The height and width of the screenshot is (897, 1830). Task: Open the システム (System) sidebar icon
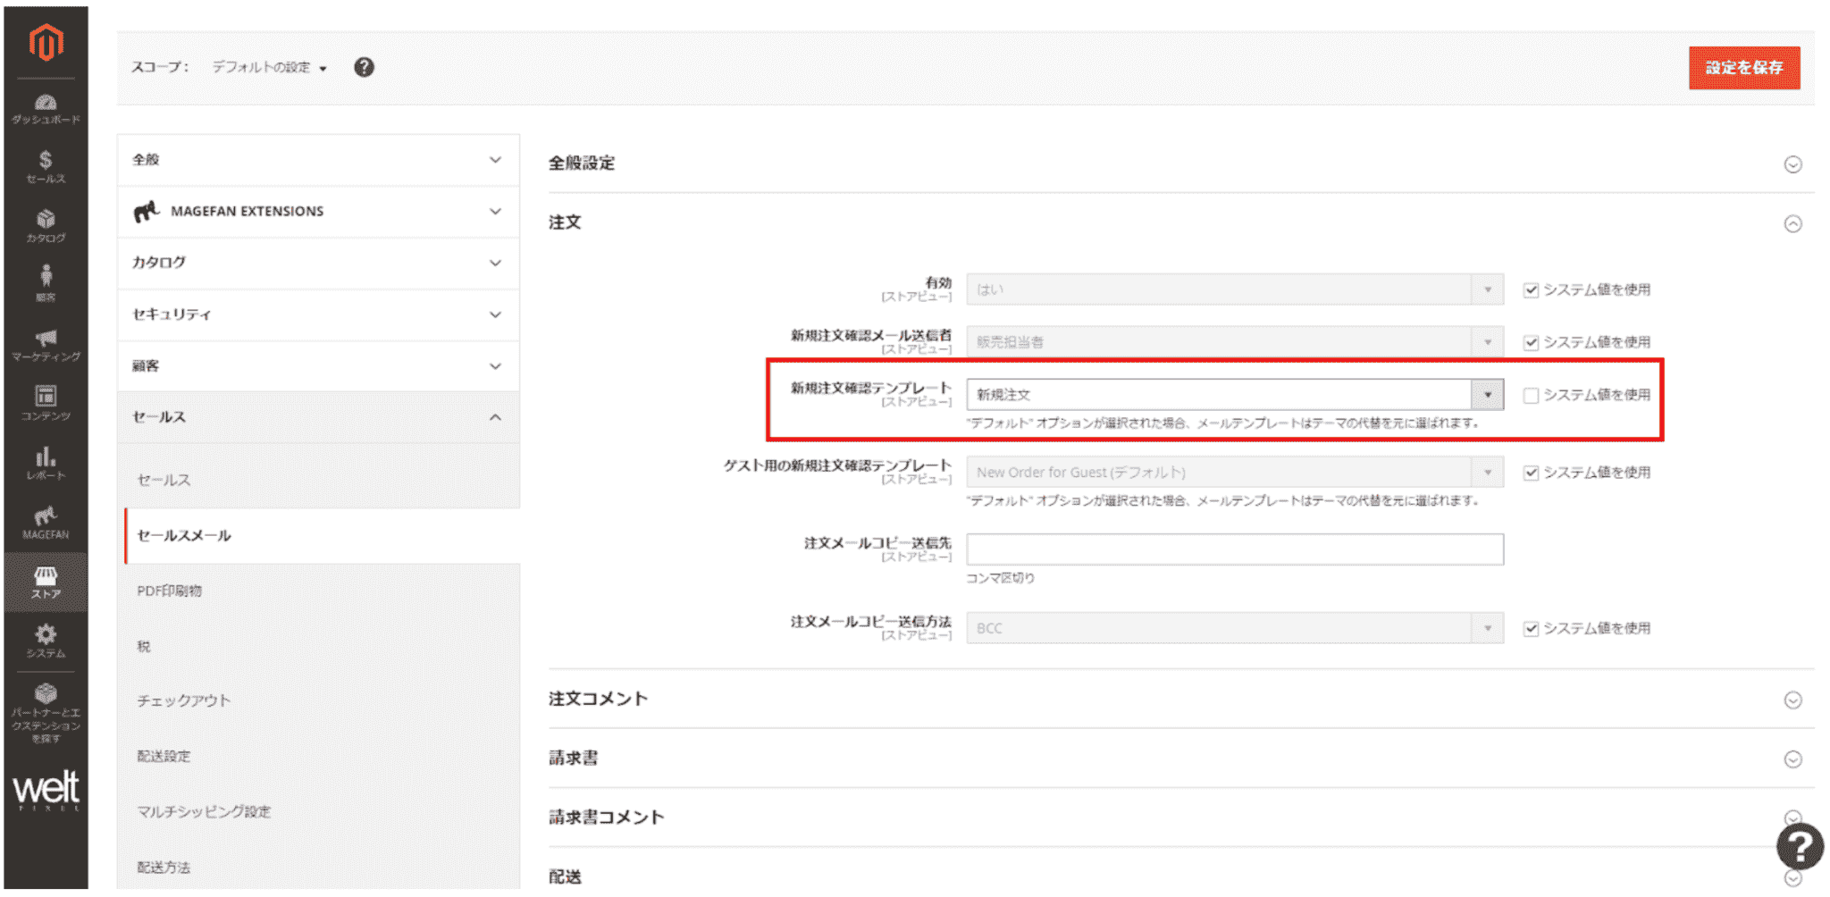tap(46, 640)
